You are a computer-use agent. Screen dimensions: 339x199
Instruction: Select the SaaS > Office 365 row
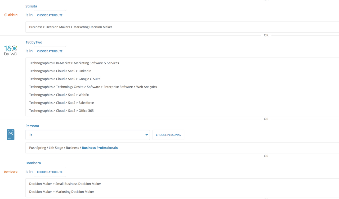point(61,111)
